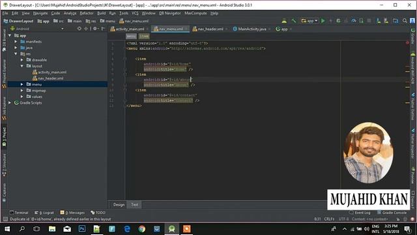Click the user avatar icon at the toolbar's end
The image size is (417, 235).
point(412,21)
